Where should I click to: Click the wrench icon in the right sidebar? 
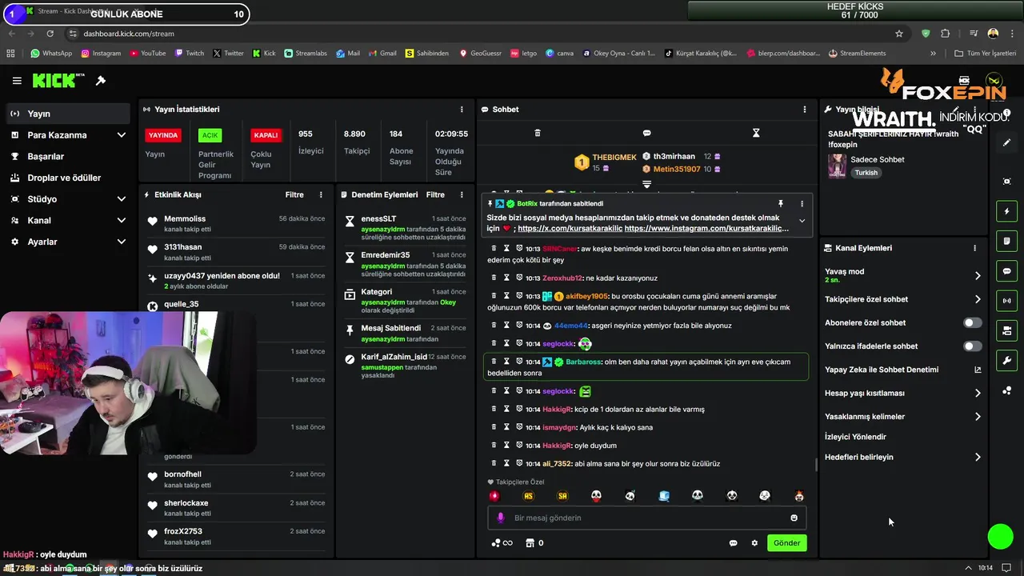pos(1006,360)
